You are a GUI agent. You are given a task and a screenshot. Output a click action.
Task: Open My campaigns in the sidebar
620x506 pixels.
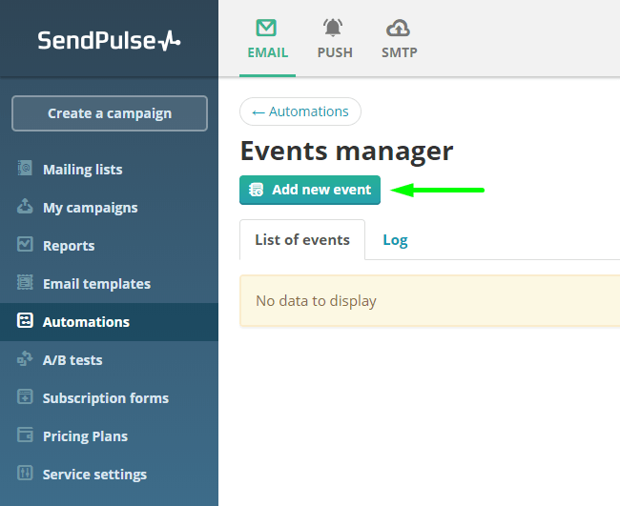(x=109, y=208)
